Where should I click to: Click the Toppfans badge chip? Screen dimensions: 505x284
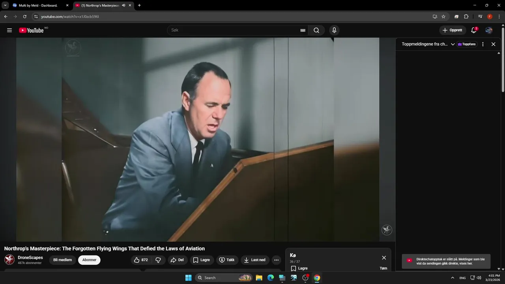click(x=467, y=44)
